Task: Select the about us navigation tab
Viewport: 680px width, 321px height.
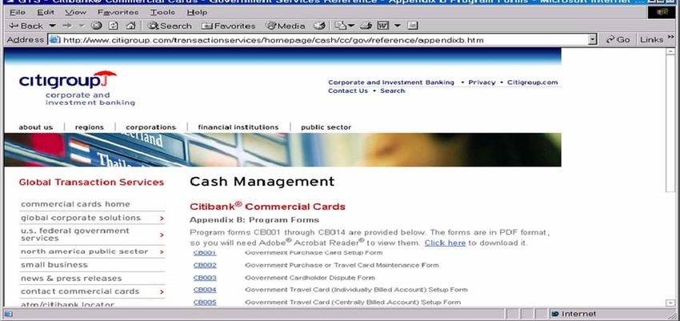Action: [35, 127]
